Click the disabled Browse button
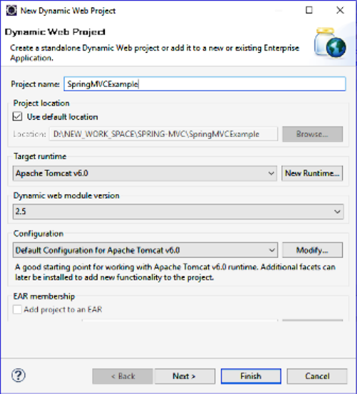 [312, 134]
